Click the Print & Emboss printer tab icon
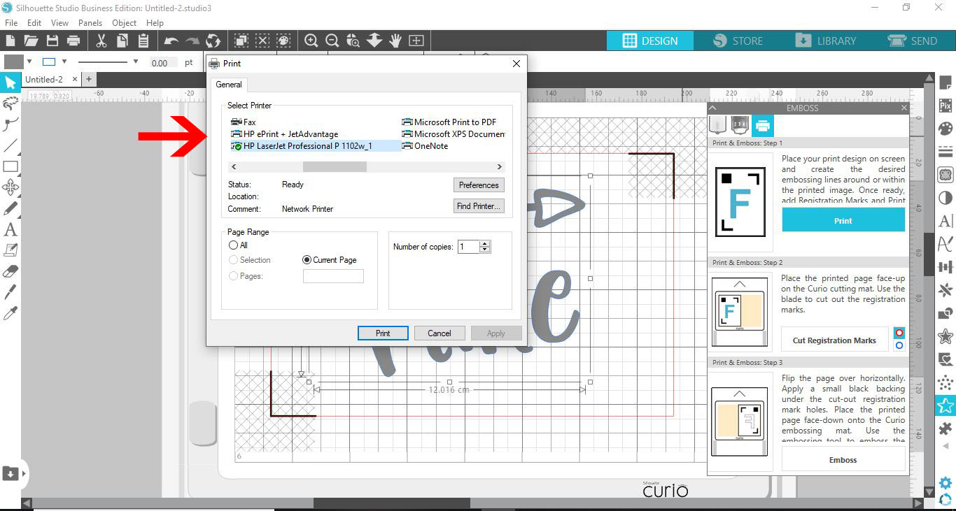This screenshot has width=956, height=511. [762, 126]
